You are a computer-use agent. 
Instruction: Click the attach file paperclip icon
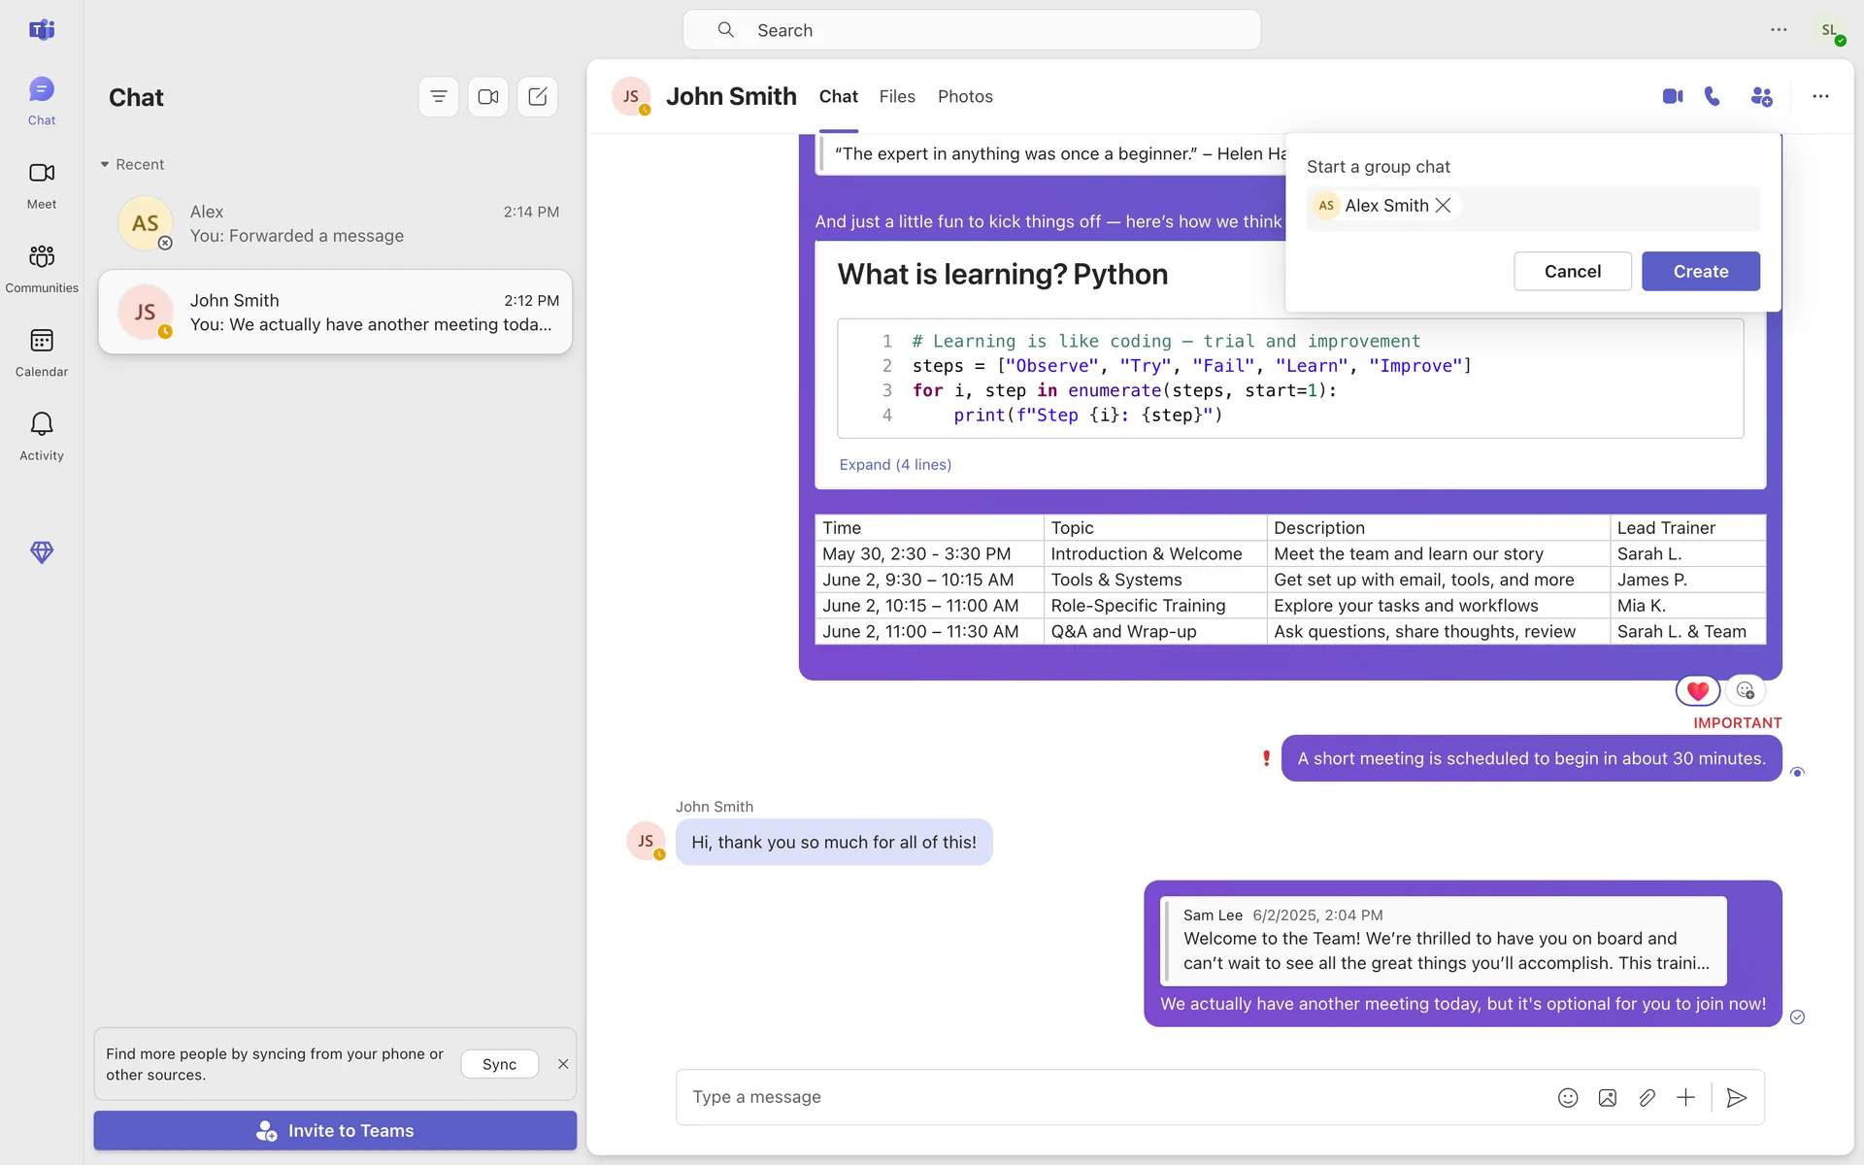1647,1097
